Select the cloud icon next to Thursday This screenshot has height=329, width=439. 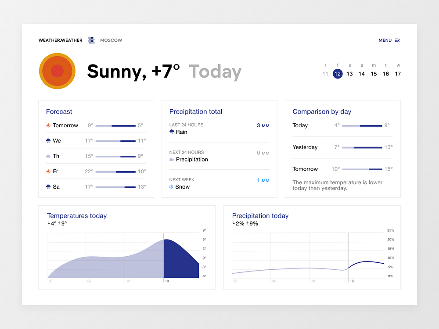click(x=48, y=156)
